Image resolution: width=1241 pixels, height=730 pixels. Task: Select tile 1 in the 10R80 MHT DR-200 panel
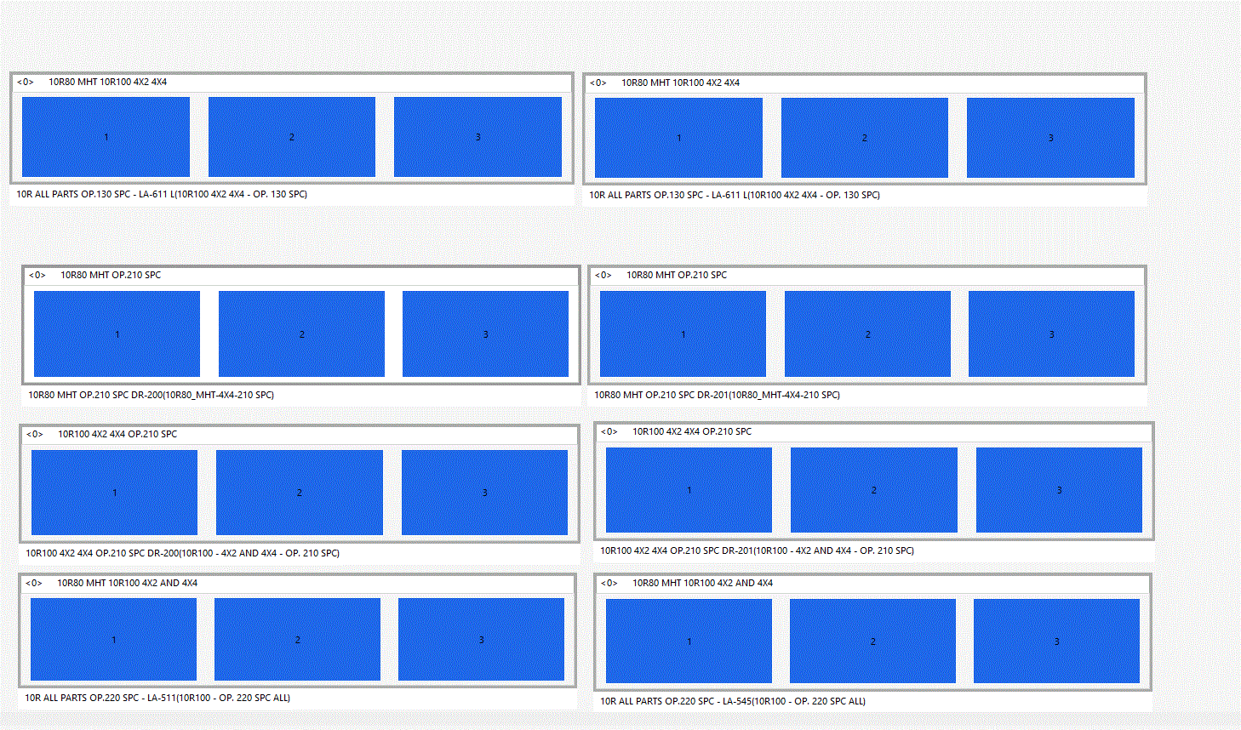(x=117, y=334)
